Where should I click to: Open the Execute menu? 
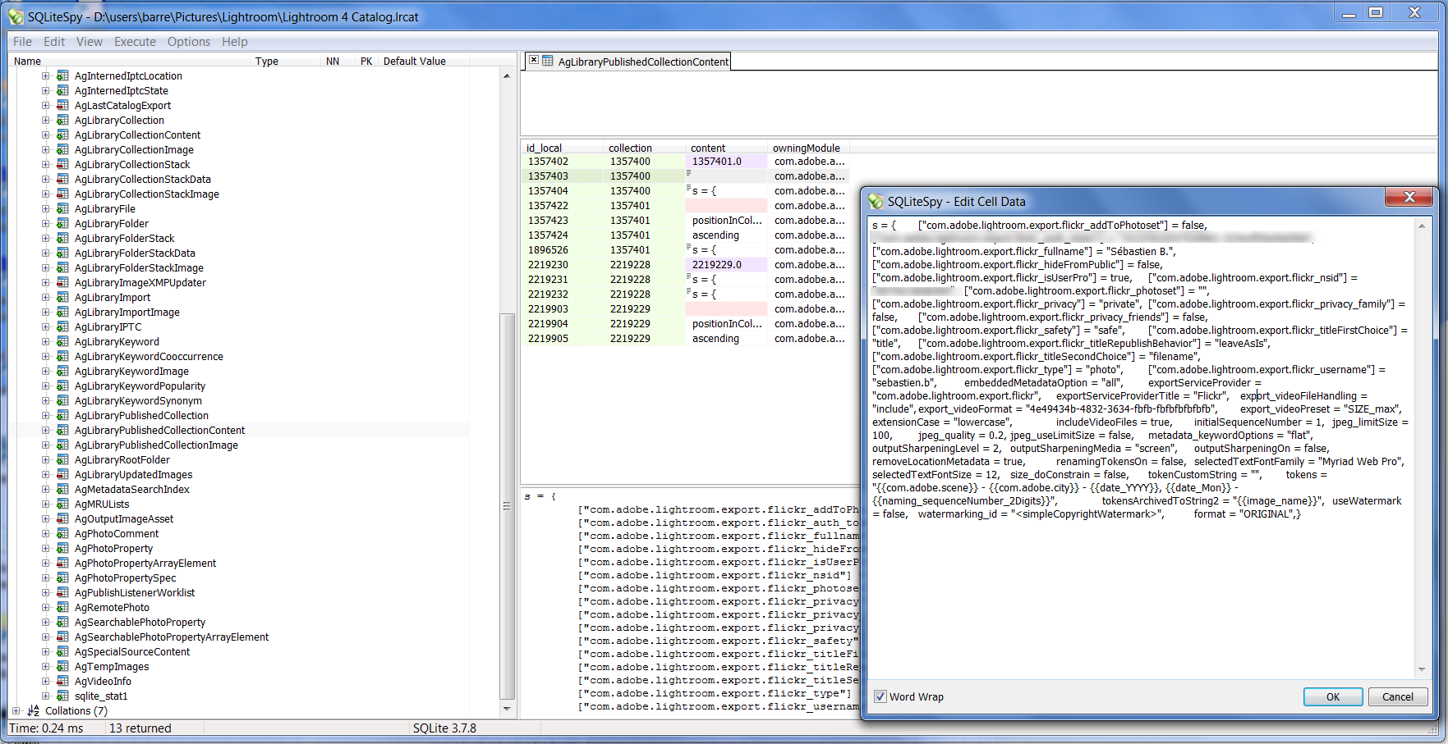coord(135,42)
